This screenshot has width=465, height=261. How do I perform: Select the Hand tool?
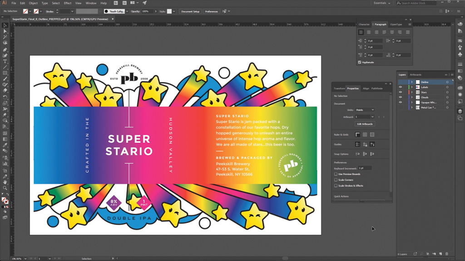(5, 182)
